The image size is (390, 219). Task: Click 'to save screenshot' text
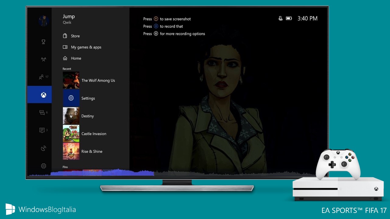click(175, 19)
